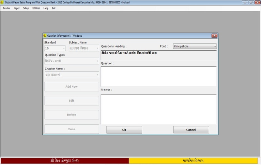The image size is (261, 165).
Task: Open the Paper menu
Action: [17, 8]
